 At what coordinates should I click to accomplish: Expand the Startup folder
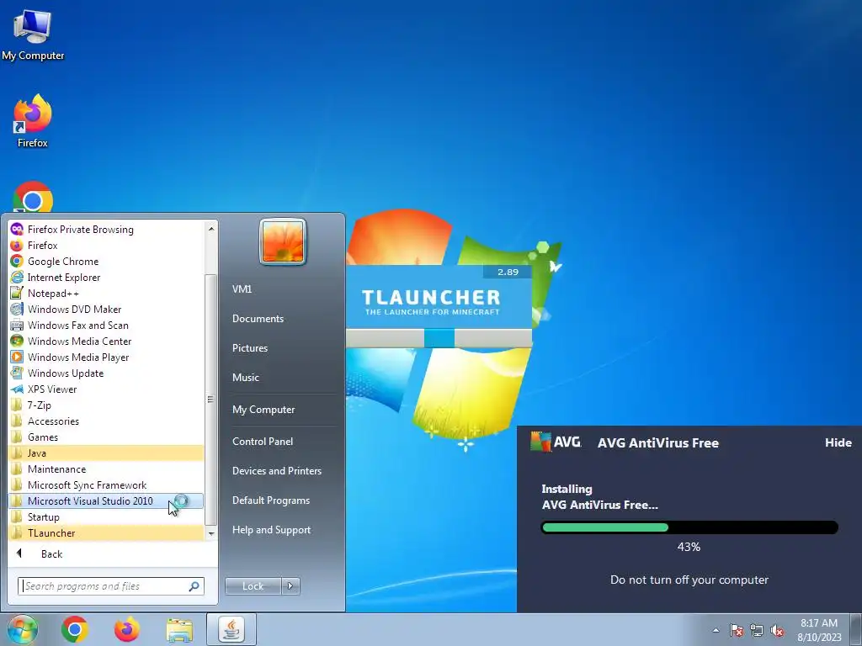(105, 517)
